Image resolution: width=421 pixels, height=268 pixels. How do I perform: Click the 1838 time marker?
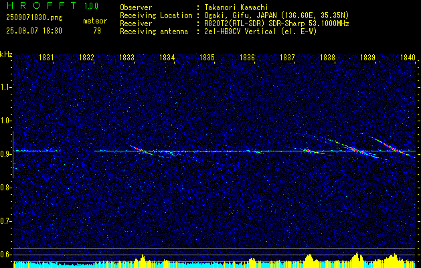327,57
